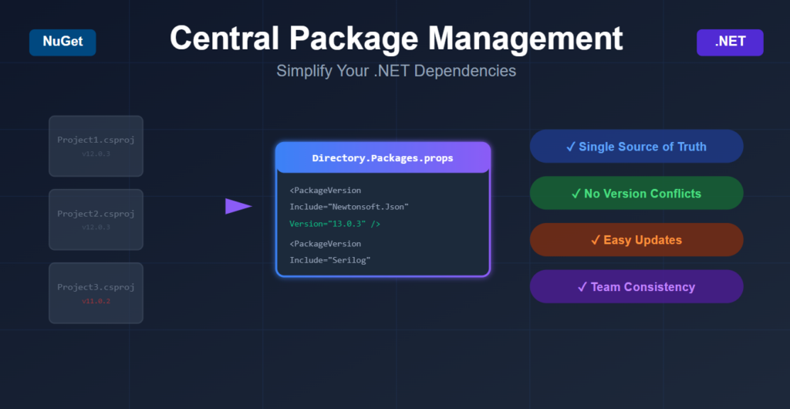
Task: Click the Central Package Management title
Action: [396, 38]
